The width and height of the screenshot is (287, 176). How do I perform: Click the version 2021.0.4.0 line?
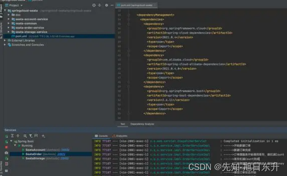point(171,69)
